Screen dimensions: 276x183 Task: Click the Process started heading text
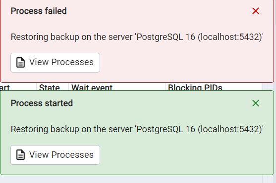42,103
